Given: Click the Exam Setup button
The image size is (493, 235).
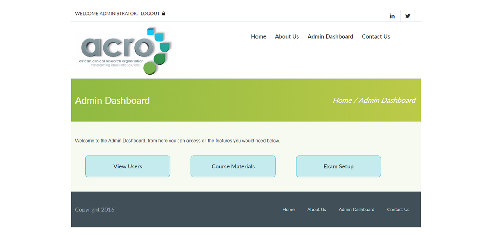Looking at the screenshot, I should [338, 166].
